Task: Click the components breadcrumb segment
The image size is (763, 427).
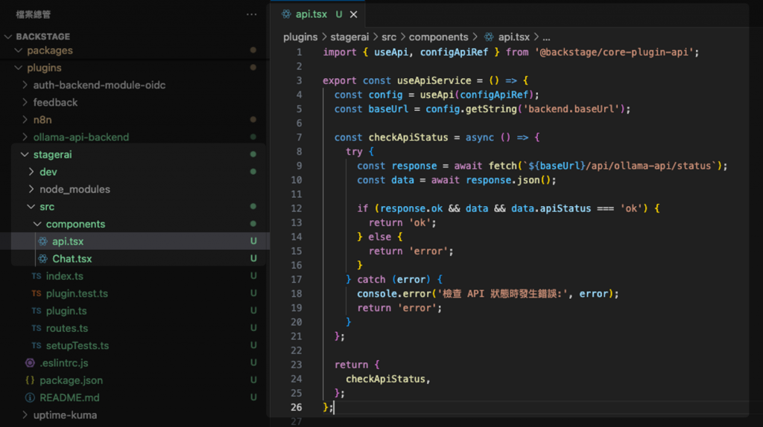Action: coord(438,37)
